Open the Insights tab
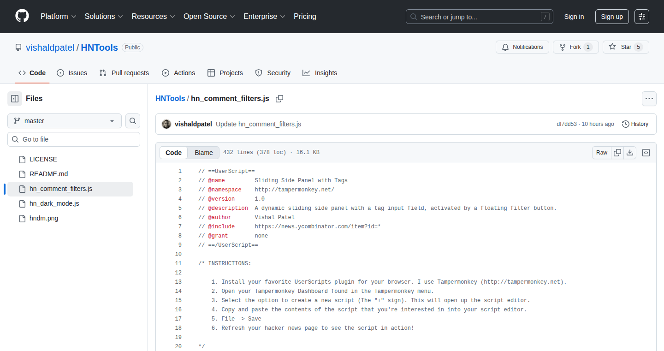The image size is (664, 351). 320,73
